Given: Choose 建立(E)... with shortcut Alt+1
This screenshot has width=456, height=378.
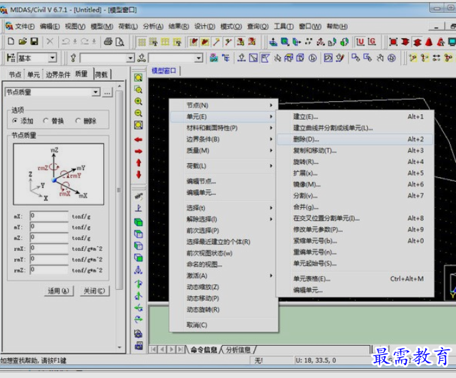Looking at the screenshot, I should pos(355,117).
